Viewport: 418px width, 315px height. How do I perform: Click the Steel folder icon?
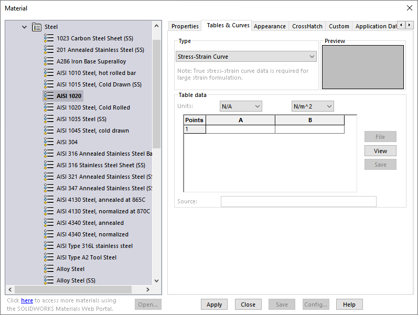[x=37, y=27]
